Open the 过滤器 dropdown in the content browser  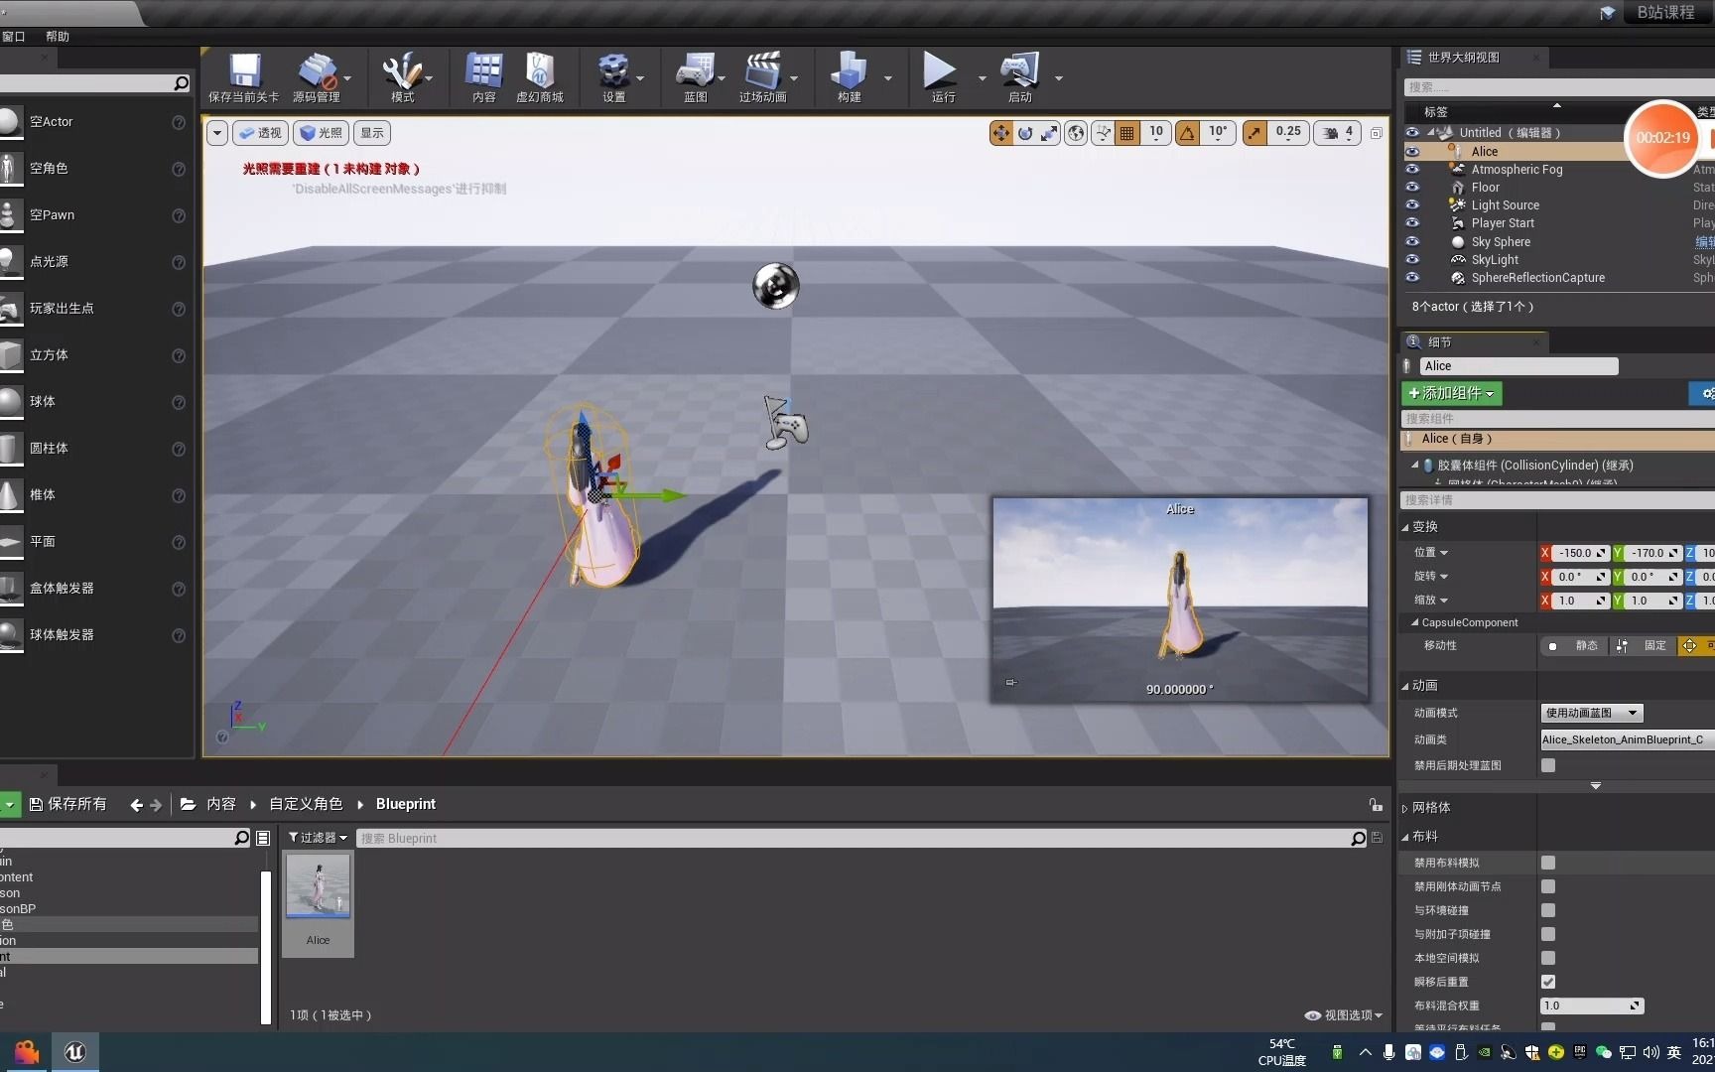pyautogui.click(x=316, y=837)
